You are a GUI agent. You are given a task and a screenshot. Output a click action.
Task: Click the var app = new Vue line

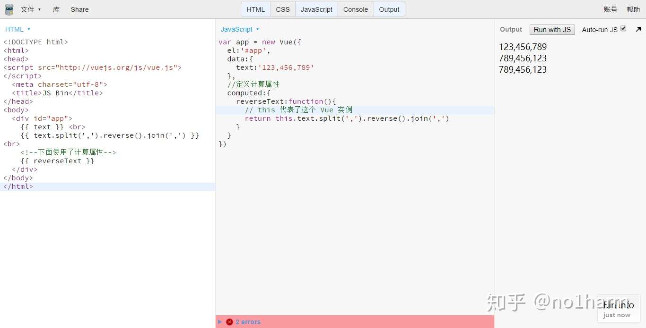(260, 42)
